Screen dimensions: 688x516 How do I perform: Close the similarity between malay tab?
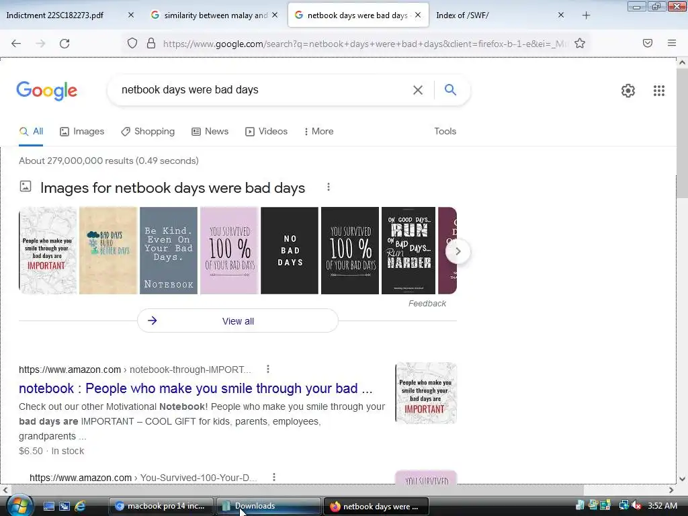point(275,15)
